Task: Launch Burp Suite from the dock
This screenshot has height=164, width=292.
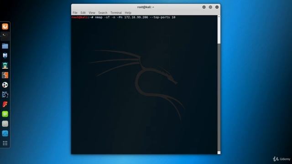Action: (5, 75)
